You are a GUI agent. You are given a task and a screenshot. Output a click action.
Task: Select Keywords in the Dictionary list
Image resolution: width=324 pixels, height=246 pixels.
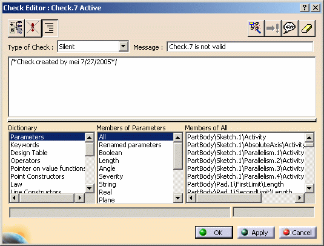click(x=47, y=145)
